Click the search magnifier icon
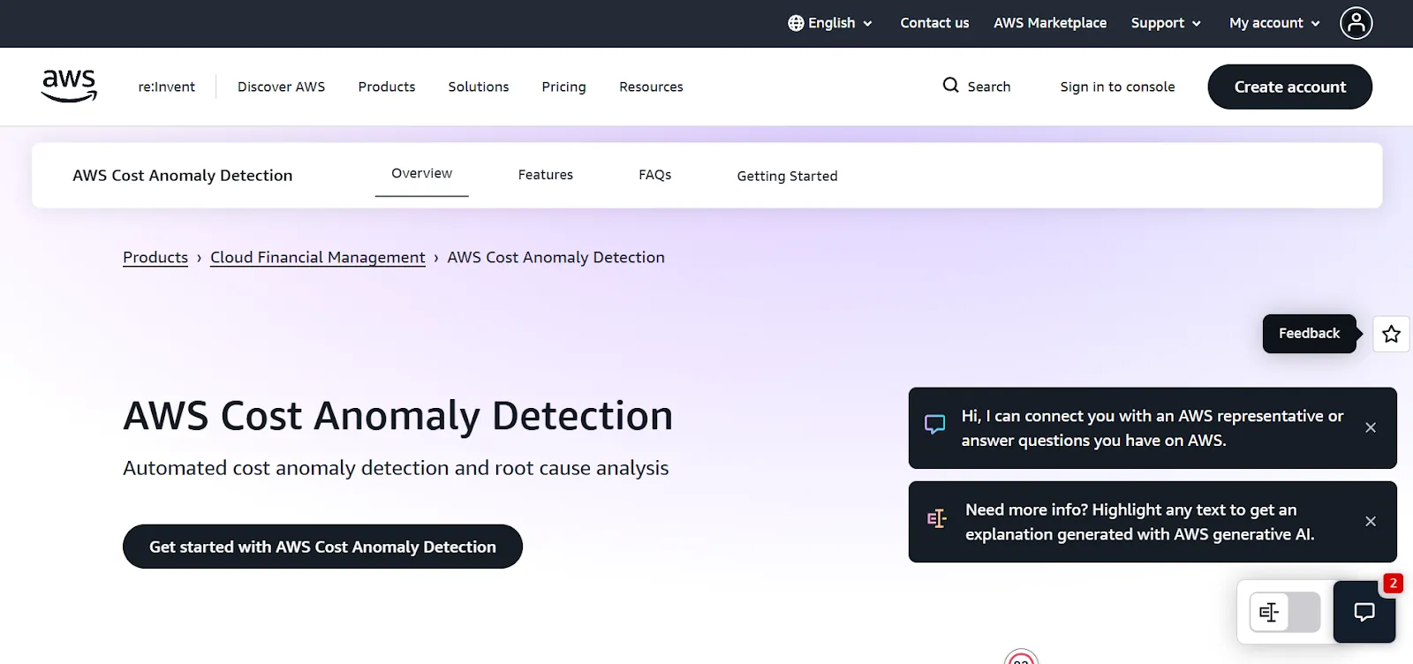This screenshot has width=1413, height=664. pyautogui.click(x=950, y=86)
